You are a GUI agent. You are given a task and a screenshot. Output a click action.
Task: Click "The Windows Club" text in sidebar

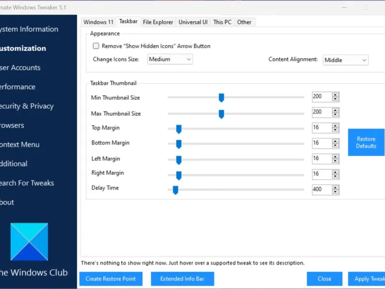coord(34,273)
